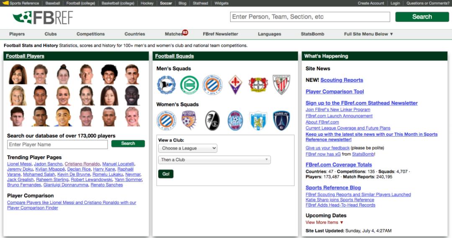Open the Matches menu
This screenshot has width=452, height=238.
point(174,34)
